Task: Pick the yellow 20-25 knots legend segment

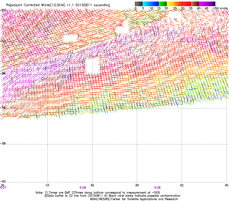Action: 171,4
